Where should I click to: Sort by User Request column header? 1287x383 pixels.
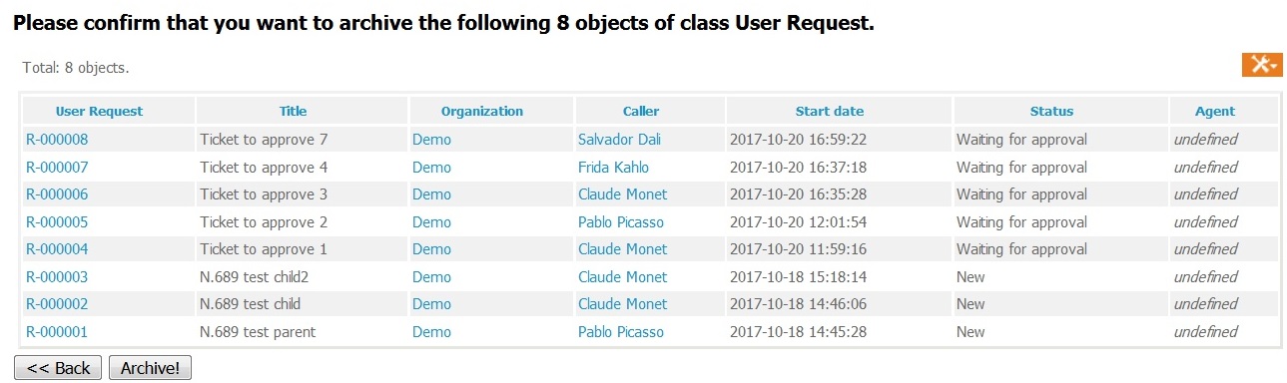click(99, 112)
